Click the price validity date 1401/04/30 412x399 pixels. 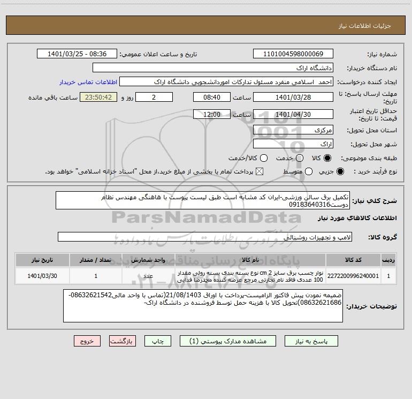(293, 114)
